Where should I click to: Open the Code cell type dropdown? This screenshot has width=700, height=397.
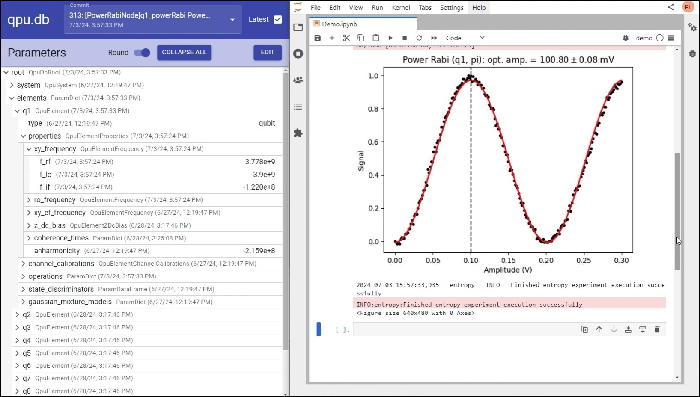[465, 38]
